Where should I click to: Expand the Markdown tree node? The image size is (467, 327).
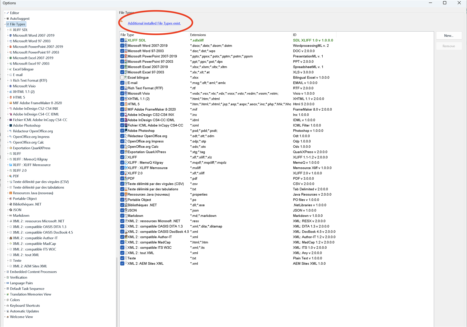[8, 216]
